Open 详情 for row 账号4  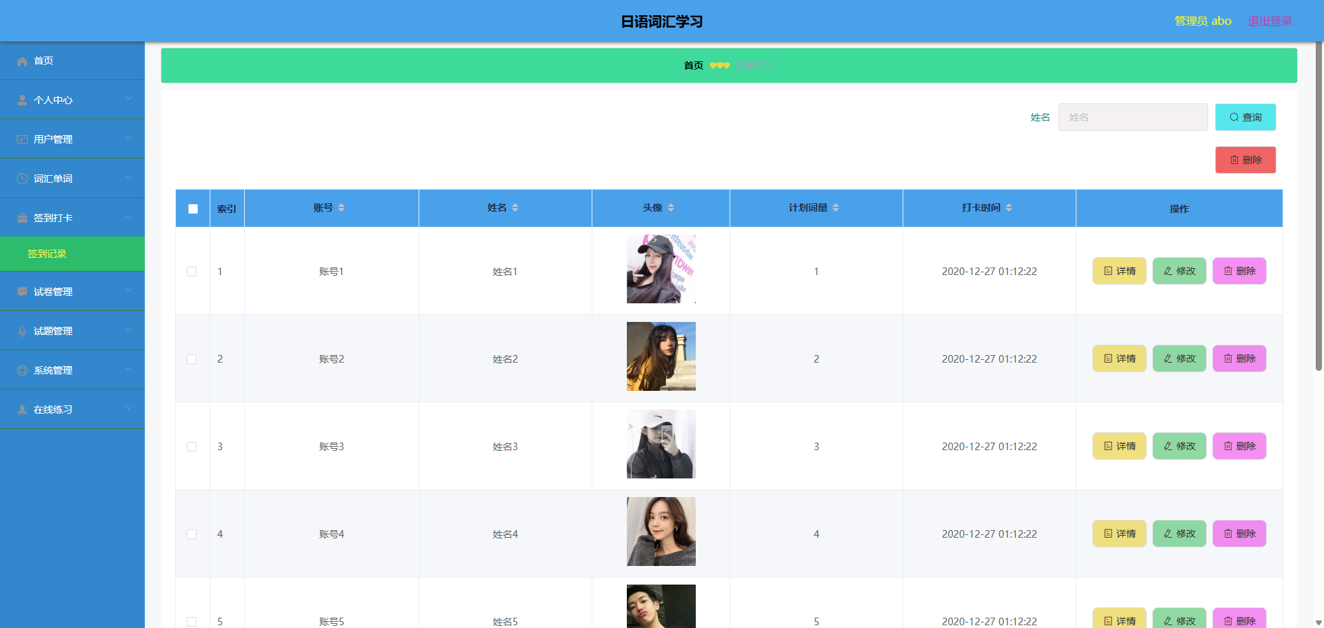pos(1119,534)
